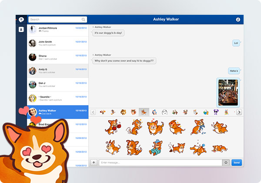Focus the Enter message text field
261x183 pixels.
click(x=161, y=163)
